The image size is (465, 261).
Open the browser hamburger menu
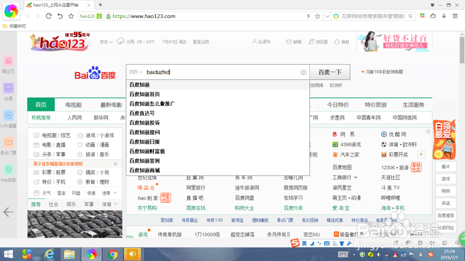click(x=455, y=16)
